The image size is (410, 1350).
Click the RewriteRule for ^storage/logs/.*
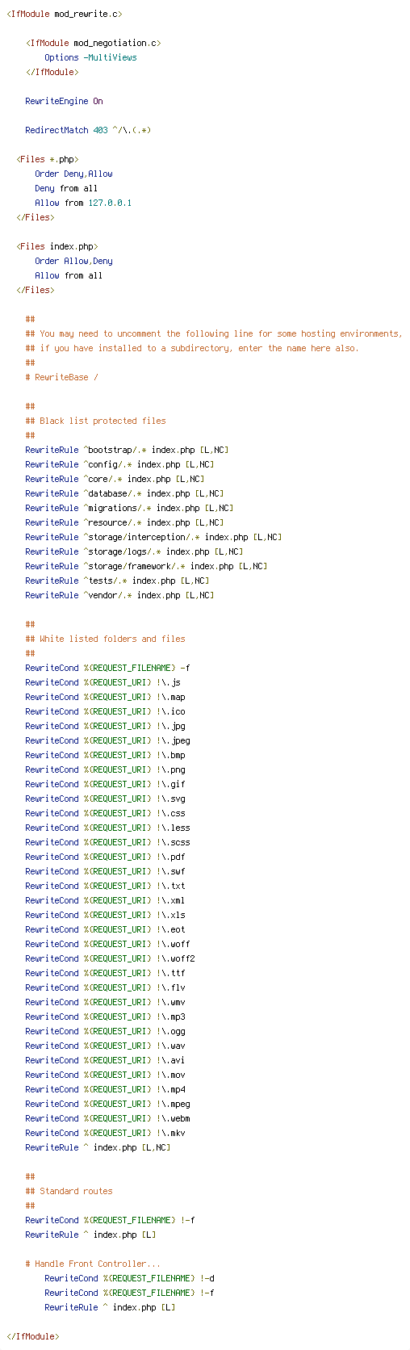[x=134, y=551]
